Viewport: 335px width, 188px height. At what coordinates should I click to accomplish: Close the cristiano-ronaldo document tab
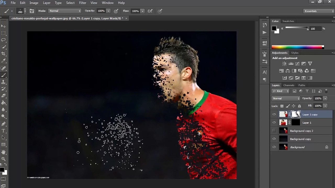(x=126, y=18)
